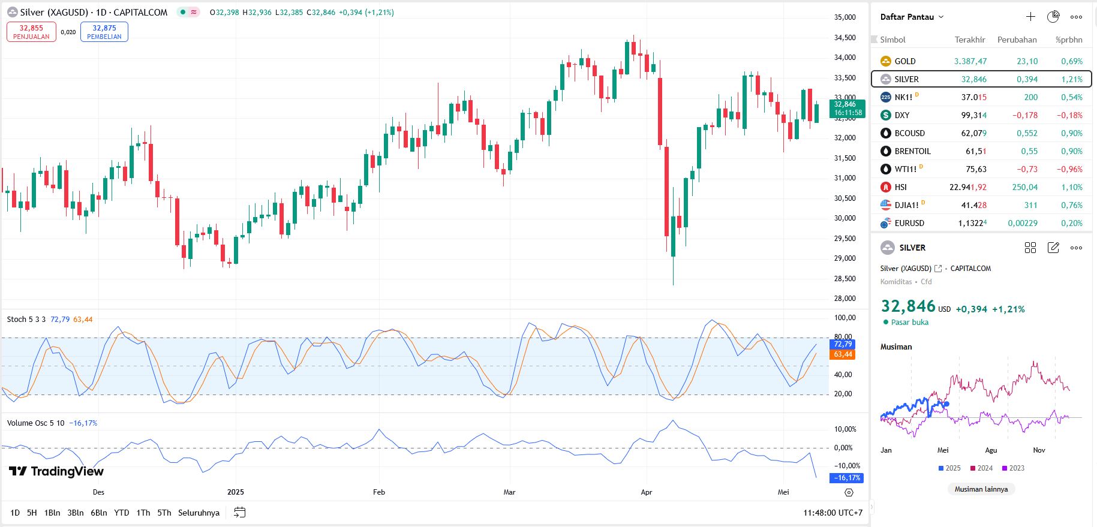Open the advanced view pie chart icon

[1053, 17]
